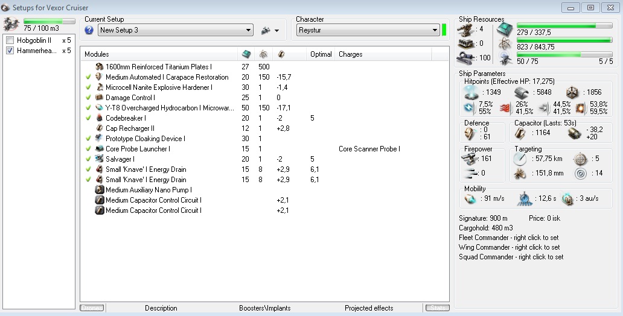Click the Cargohold: 480 m3 label

tap(485, 229)
